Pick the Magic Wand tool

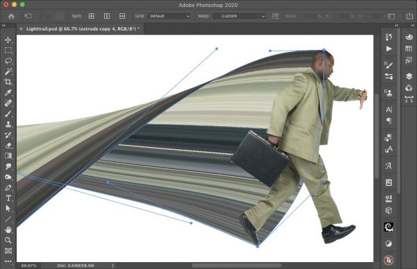(x=8, y=71)
